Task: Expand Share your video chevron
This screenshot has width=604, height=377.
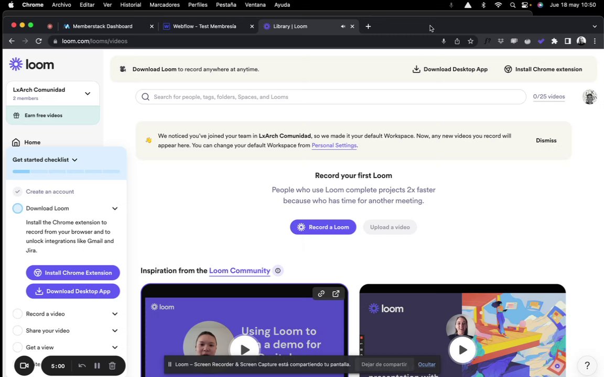Action: 115,331
